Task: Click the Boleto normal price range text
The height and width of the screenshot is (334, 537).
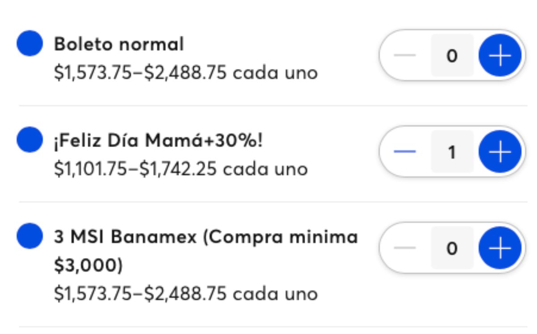Action: (185, 72)
